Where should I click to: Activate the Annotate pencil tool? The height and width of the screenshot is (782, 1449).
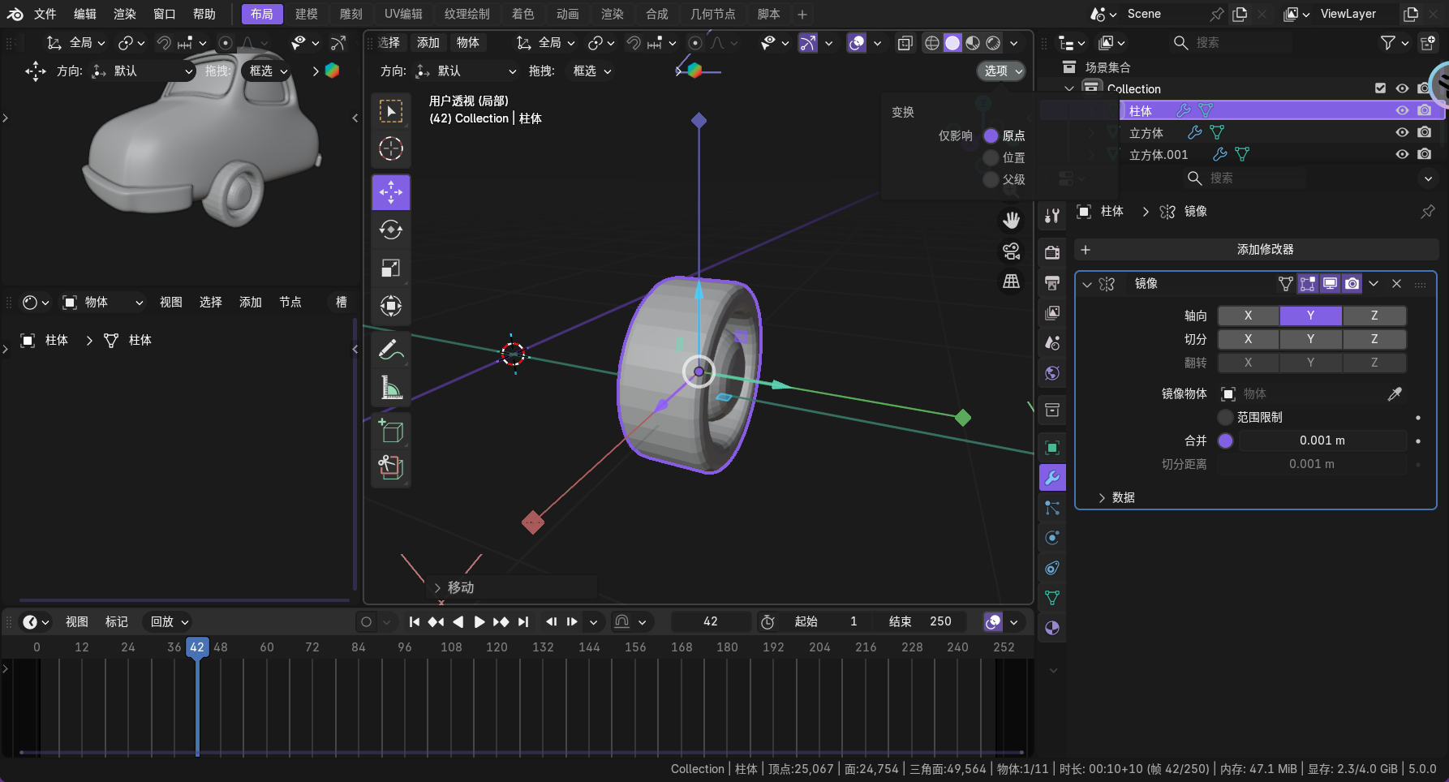tap(391, 350)
